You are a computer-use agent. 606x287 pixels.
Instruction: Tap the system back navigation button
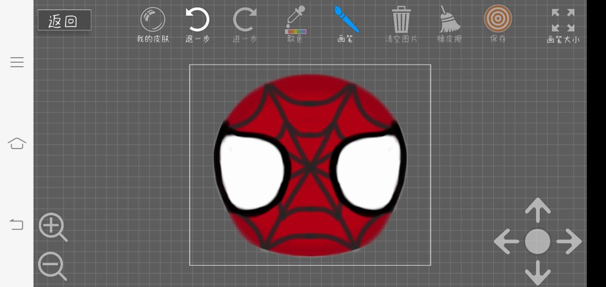coord(17,224)
